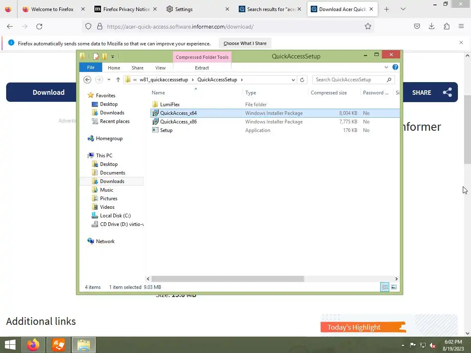Open new Firefox tab with plus
The height and width of the screenshot is (353, 471).
click(x=387, y=9)
